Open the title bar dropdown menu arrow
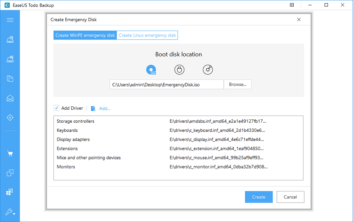This screenshot has height=222, width=353. click(292, 5)
